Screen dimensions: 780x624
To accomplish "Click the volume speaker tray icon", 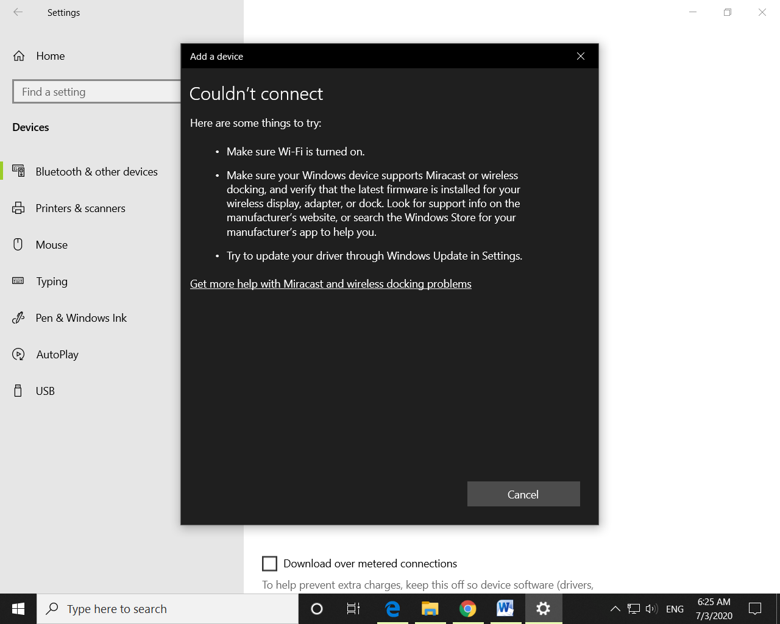I will point(651,609).
